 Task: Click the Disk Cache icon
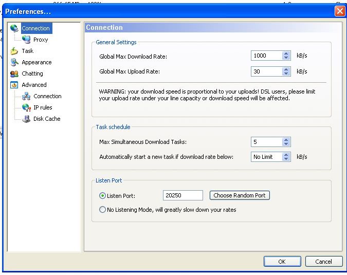coord(26,119)
